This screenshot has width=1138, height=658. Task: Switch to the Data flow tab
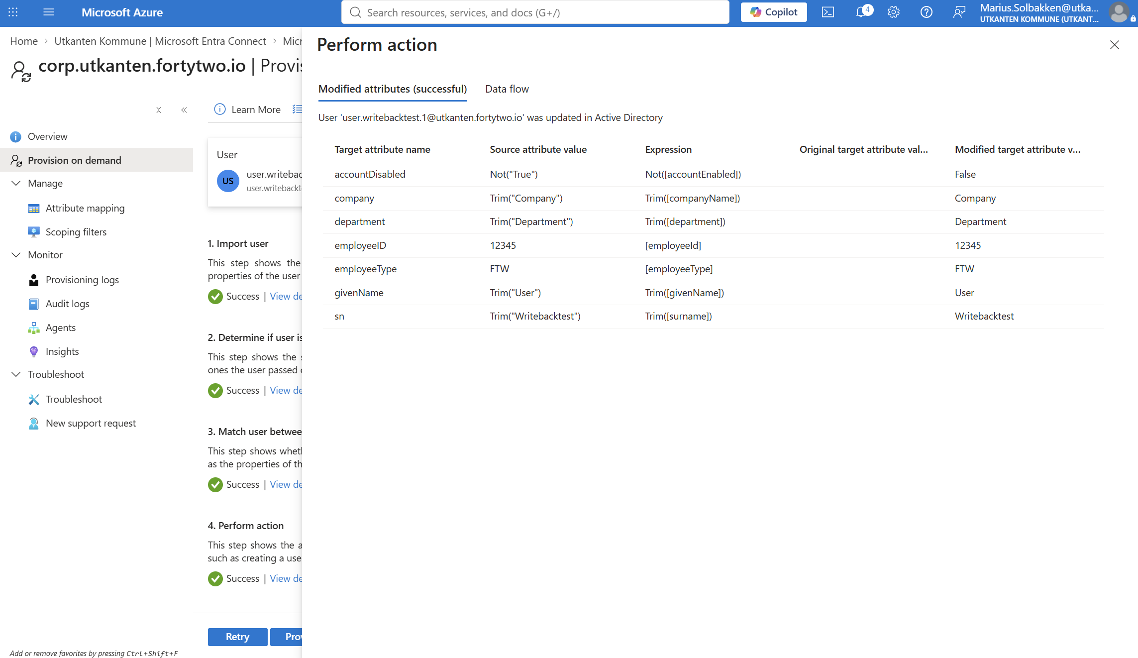click(507, 89)
